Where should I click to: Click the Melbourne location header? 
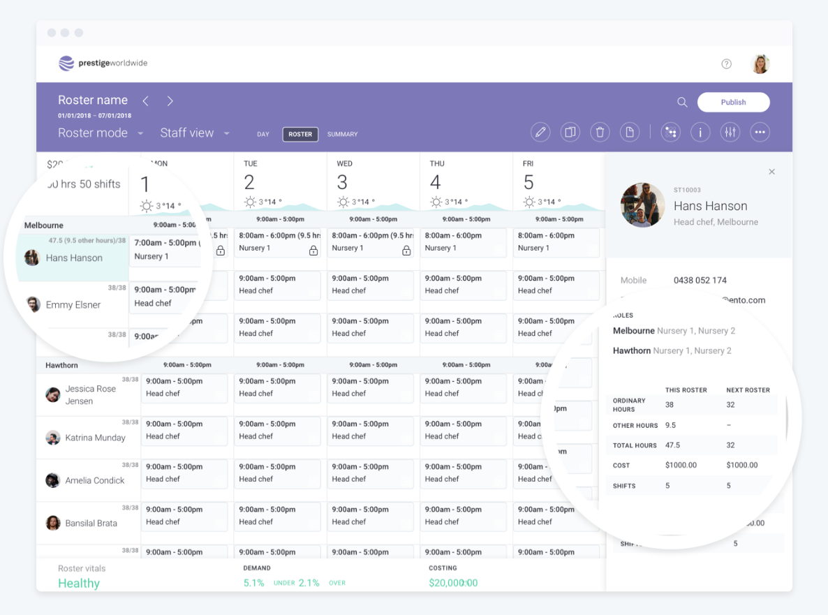pyautogui.click(x=44, y=225)
